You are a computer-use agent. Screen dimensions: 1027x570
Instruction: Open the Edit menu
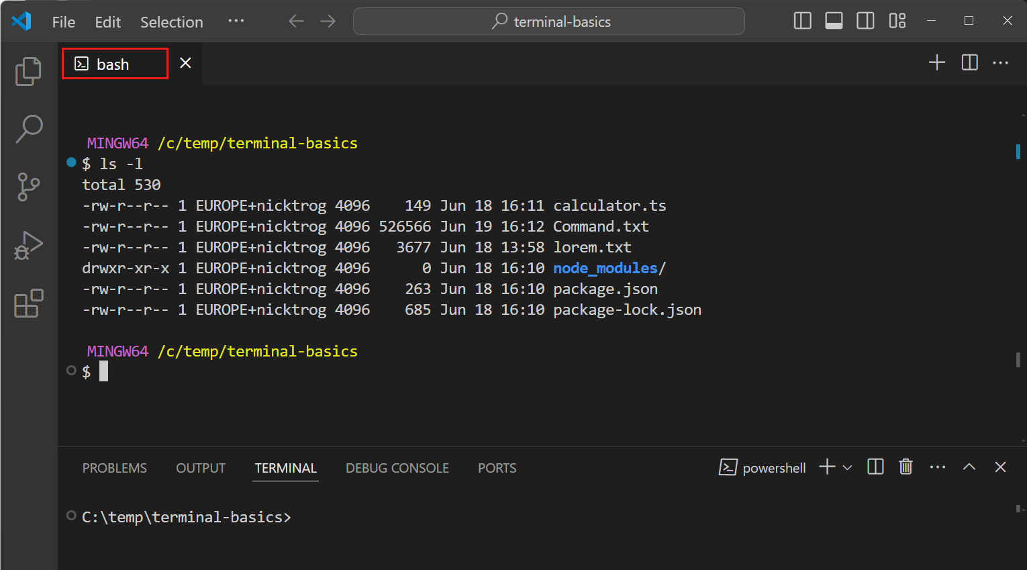click(x=107, y=21)
